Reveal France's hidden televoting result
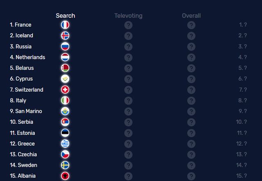This screenshot has width=262, height=181. point(128,25)
